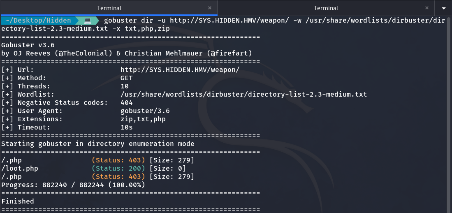This screenshot has height=213, width=452.
Task: Click the wordlist path in the Wordlist row
Action: (243, 95)
